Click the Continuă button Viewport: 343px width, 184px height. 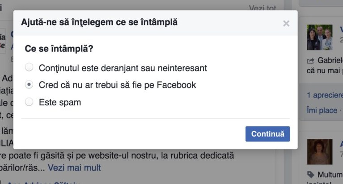point(267,134)
